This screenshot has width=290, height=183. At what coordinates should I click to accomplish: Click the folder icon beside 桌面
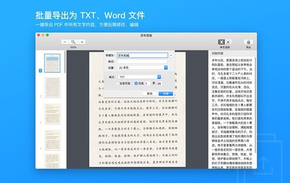pos(121,67)
